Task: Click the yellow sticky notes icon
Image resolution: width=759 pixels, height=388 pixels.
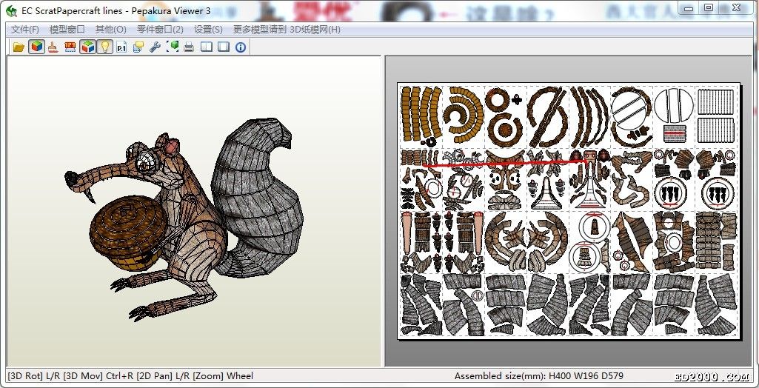Action: [x=138, y=47]
